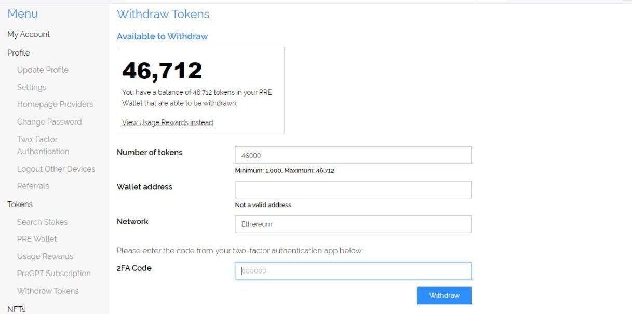Go to Update Profile page

43,70
